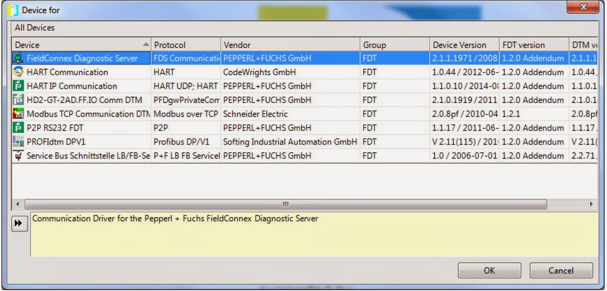Click the PROFIdtm DPV1 device icon
The width and height of the screenshot is (607, 291).
[x=19, y=142]
